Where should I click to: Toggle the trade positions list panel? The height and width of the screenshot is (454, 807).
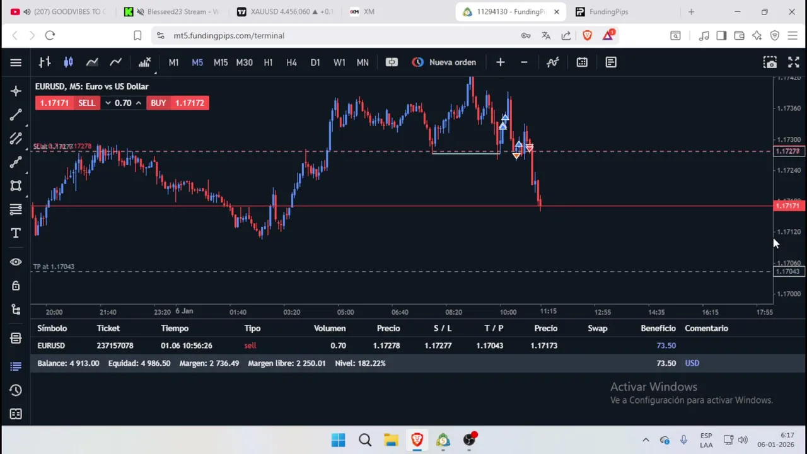pyautogui.click(x=16, y=366)
